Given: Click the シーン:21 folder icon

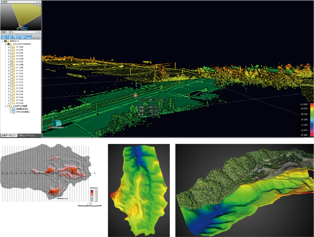Looking at the screenshot, I should [14, 94].
